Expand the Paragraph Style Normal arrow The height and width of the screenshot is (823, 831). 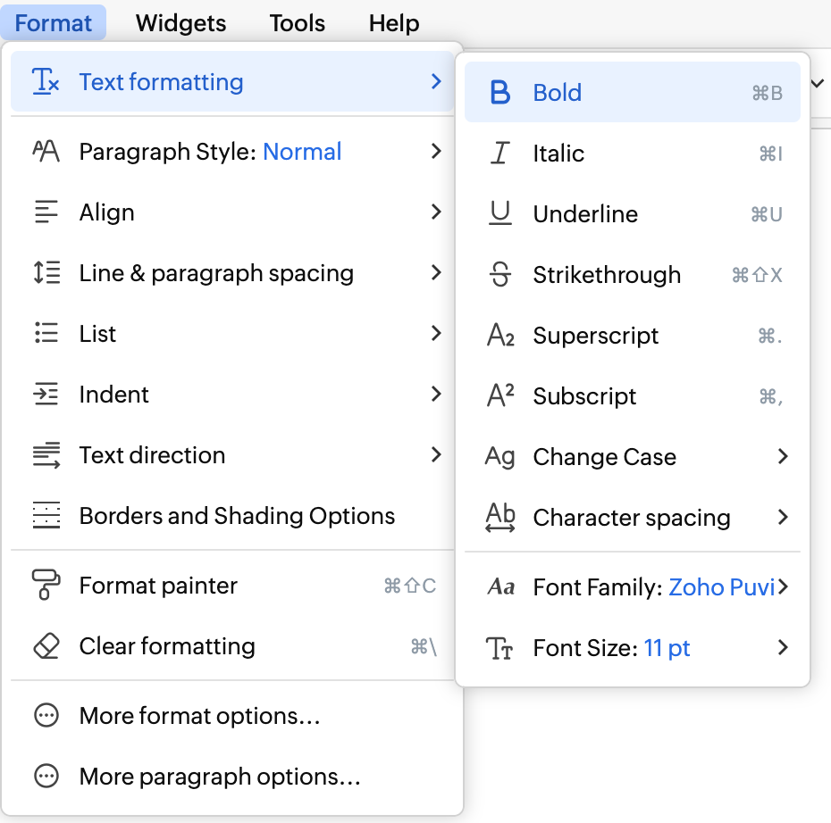[x=436, y=152]
